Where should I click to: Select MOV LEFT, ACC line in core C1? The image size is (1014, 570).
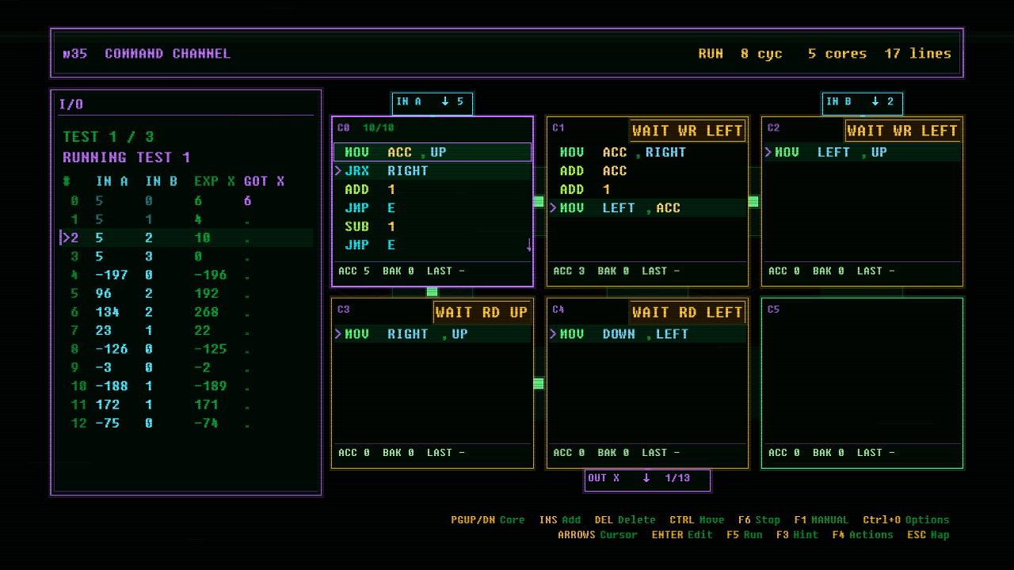coord(647,208)
